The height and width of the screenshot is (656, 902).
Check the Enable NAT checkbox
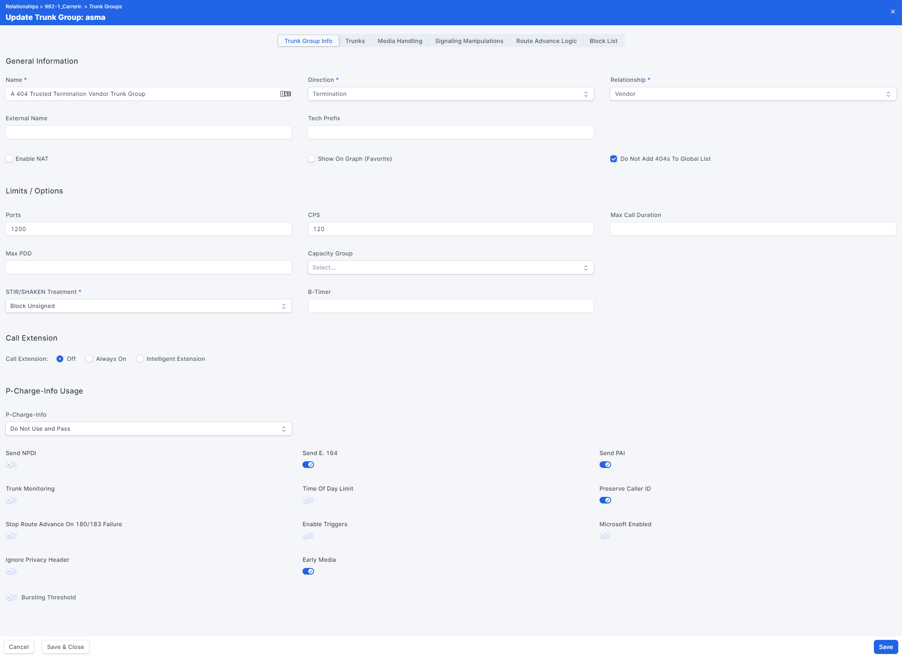coord(9,159)
